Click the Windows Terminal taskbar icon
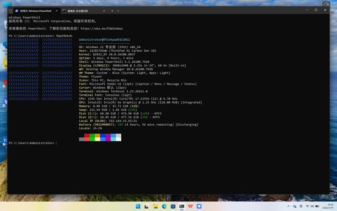This screenshot has width=337, height=211. [x=182, y=206]
